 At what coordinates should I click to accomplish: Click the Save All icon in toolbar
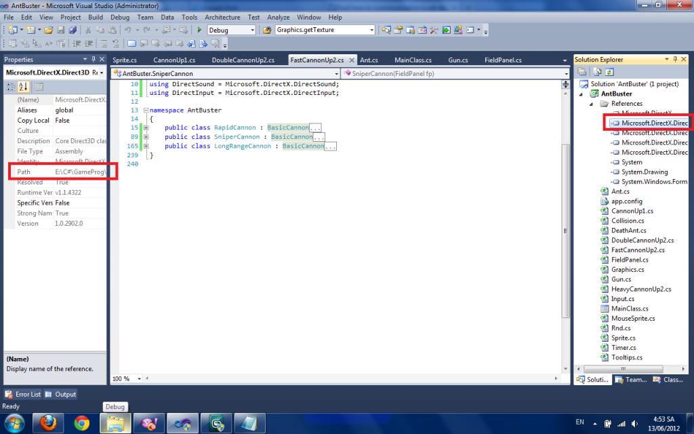(x=73, y=30)
